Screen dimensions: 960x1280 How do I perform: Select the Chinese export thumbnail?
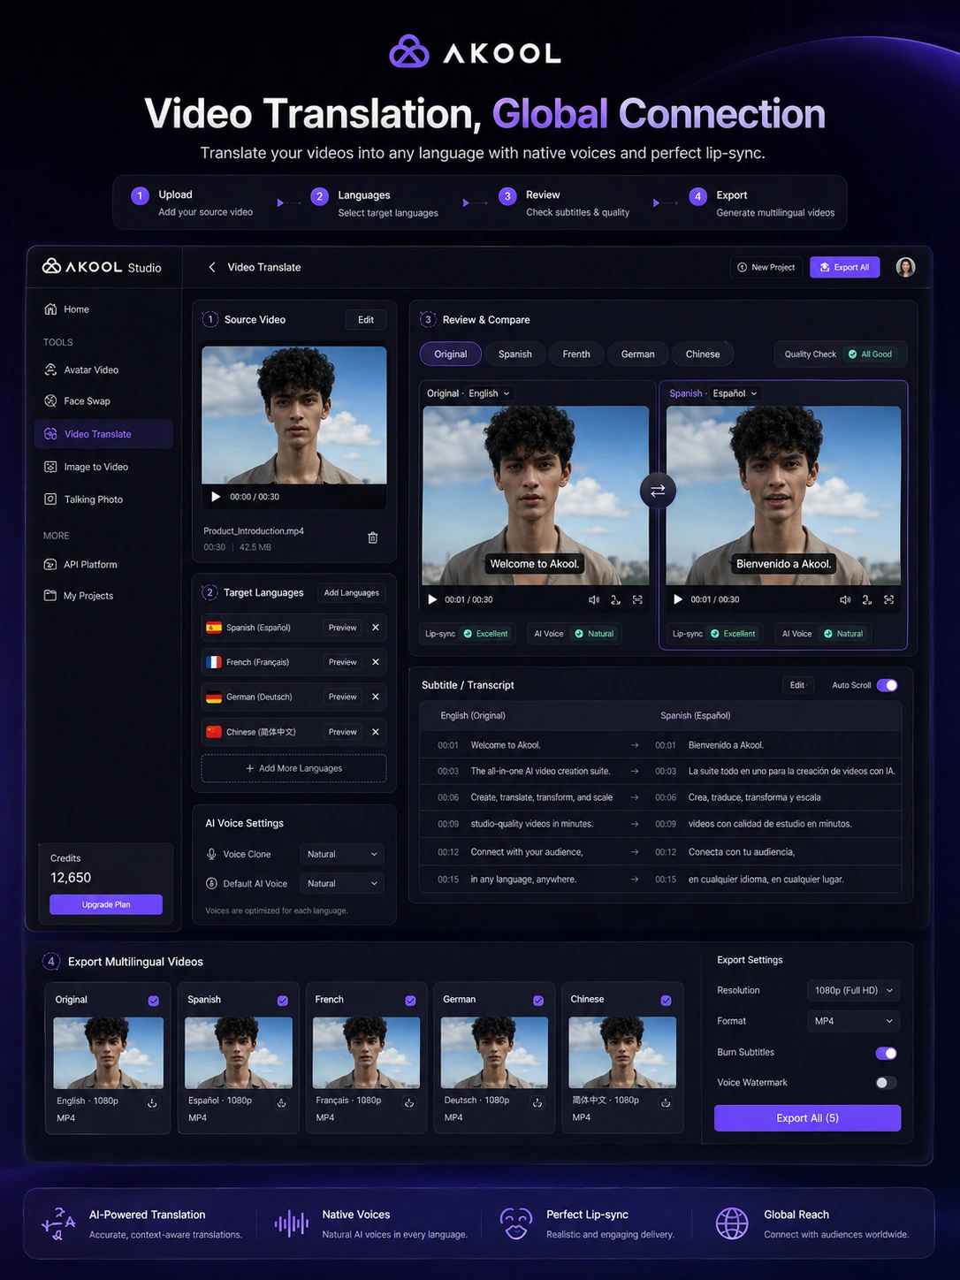coord(622,1052)
